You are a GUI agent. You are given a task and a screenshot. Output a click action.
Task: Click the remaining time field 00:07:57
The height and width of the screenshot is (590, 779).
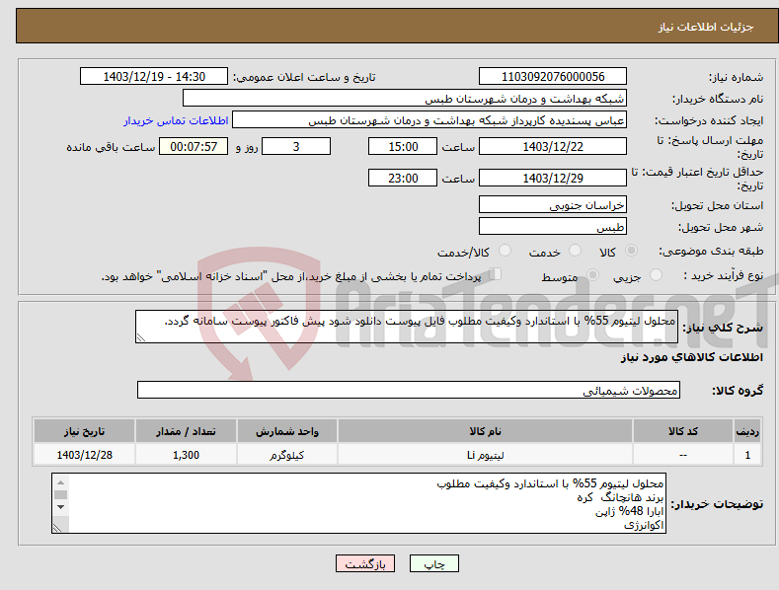click(194, 146)
